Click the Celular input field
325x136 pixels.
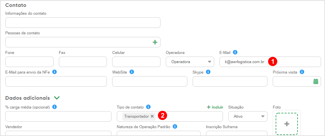pos(136,62)
